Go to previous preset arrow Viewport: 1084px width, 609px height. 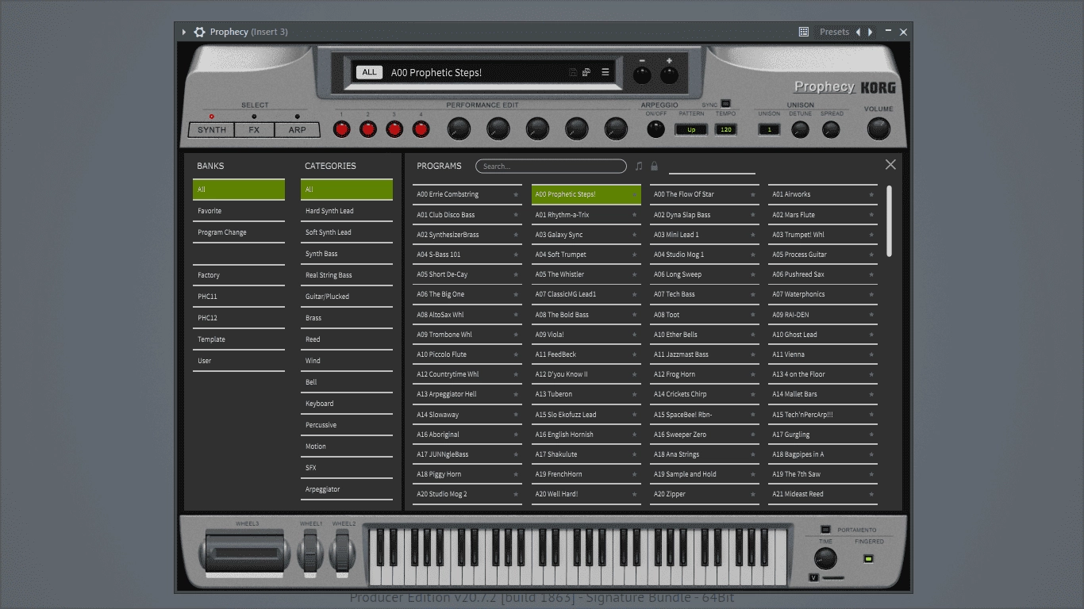(x=858, y=32)
